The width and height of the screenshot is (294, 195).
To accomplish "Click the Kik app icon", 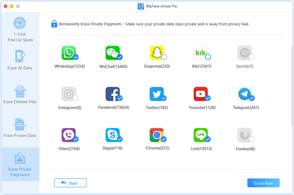I will pos(201,53).
